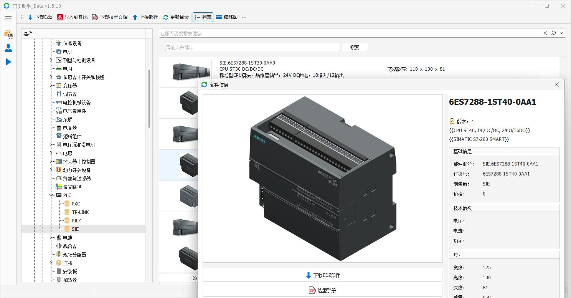Screen dimensions: 571x298
Task: Open the hamburger menu in top-left
Action: [8, 18]
